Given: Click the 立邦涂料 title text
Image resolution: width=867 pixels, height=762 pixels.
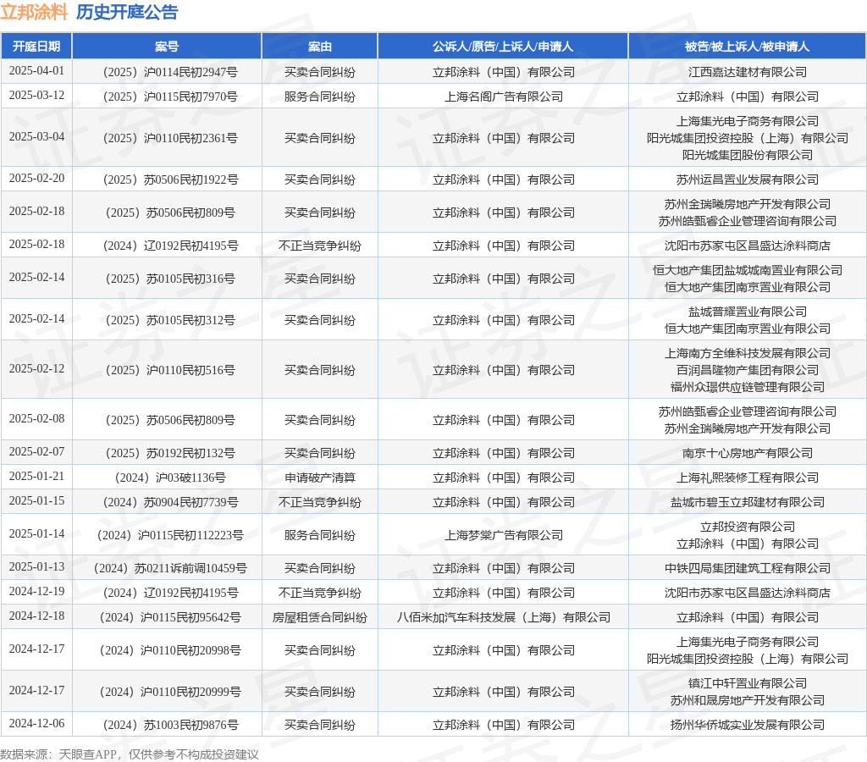Looking at the screenshot, I should 34,12.
